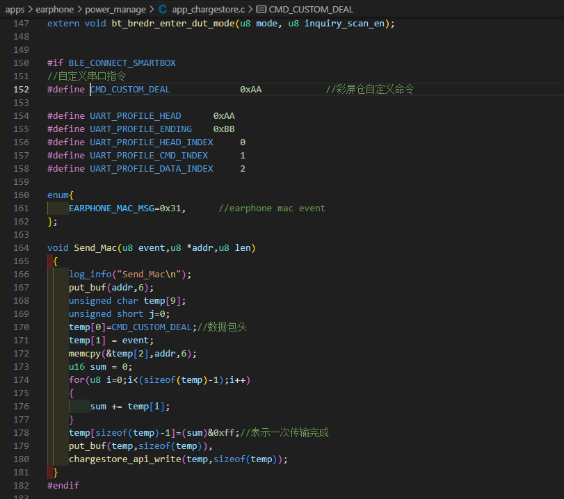Click the '//earphone mac event' comment
Viewport: 564px width, 499px height.
[x=272, y=208]
